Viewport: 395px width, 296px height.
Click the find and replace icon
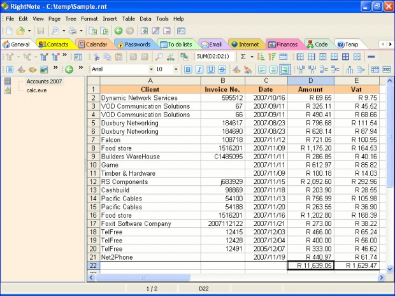pyautogui.click(x=171, y=57)
